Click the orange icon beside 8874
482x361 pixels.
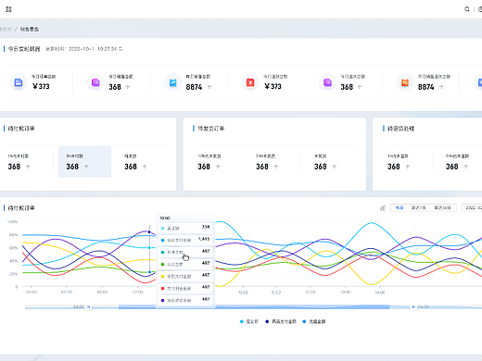coord(405,82)
